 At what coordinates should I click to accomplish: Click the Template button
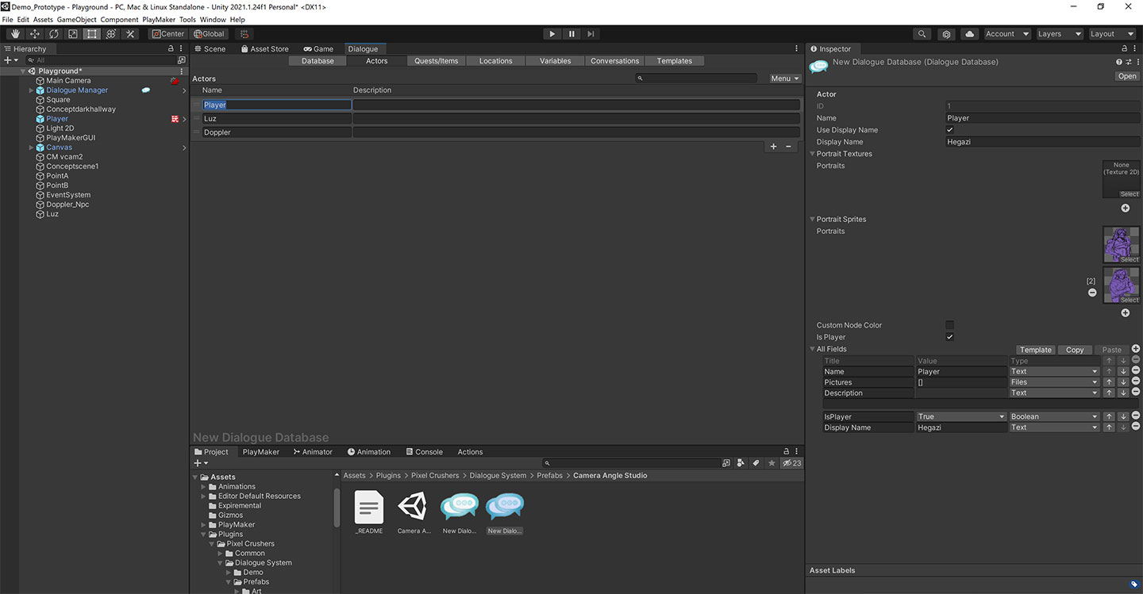1036,350
